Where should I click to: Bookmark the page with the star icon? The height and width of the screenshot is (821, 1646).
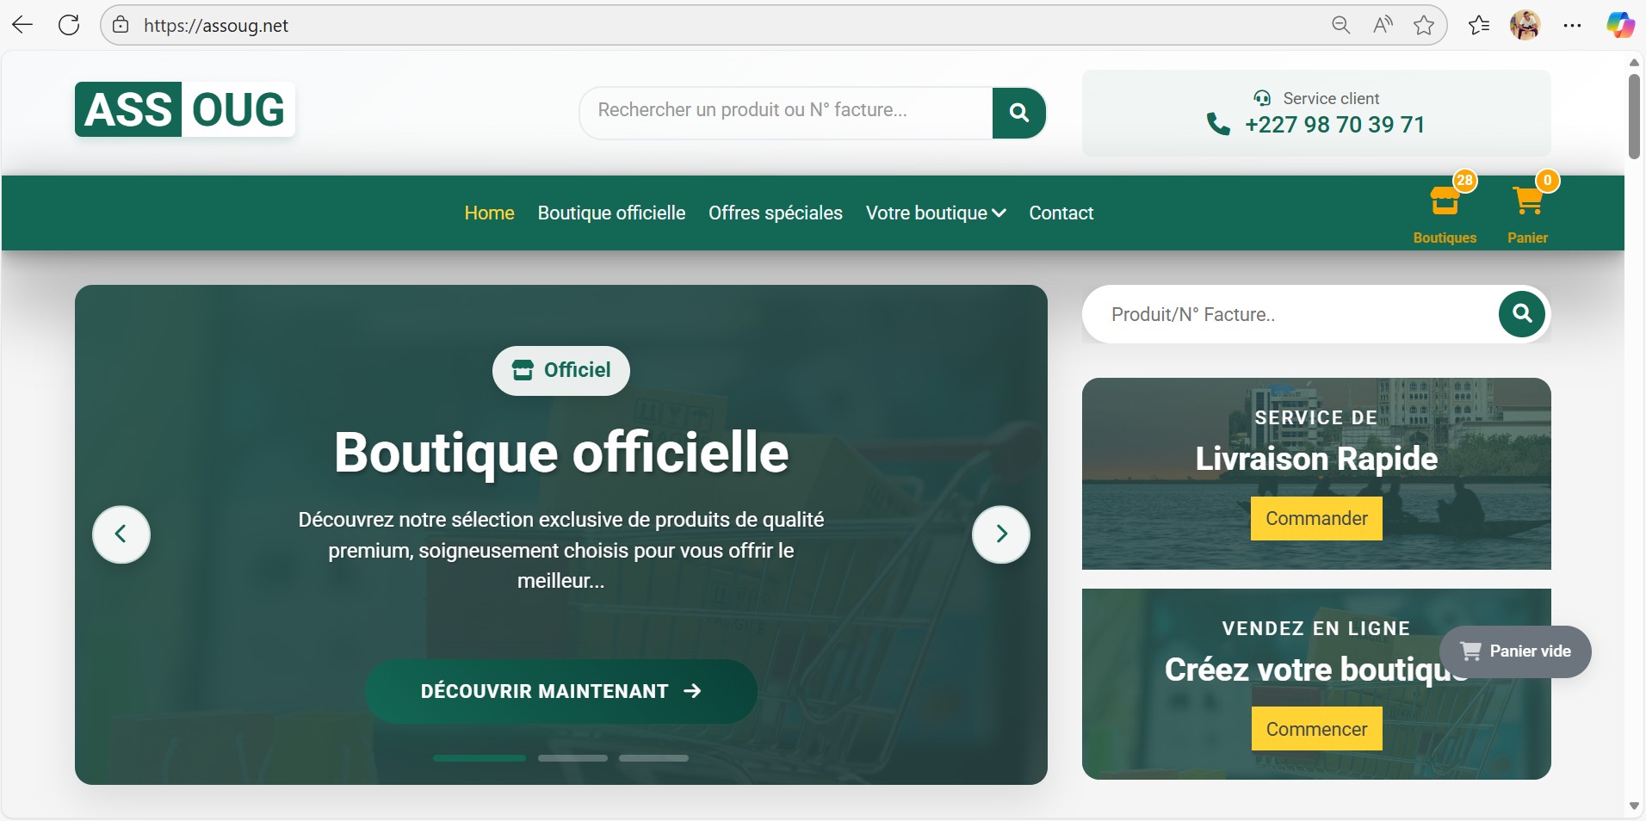coord(1425,25)
